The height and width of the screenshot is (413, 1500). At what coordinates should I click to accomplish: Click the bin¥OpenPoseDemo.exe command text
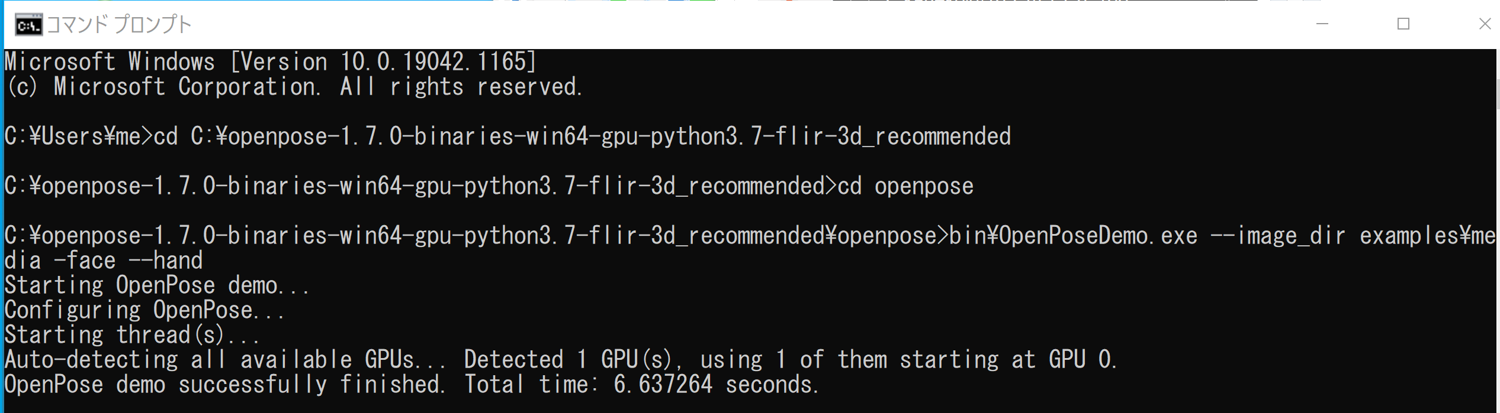click(x=1073, y=236)
